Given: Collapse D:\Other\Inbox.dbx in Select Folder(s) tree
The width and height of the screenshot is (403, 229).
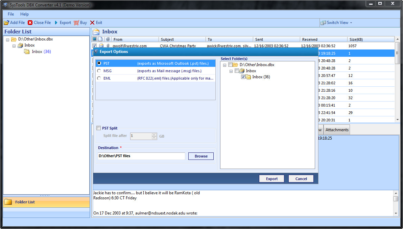Looking at the screenshot, I should 224,65.
